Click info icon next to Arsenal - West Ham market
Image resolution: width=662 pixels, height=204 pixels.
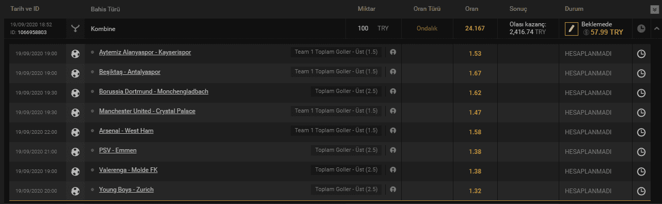click(393, 131)
